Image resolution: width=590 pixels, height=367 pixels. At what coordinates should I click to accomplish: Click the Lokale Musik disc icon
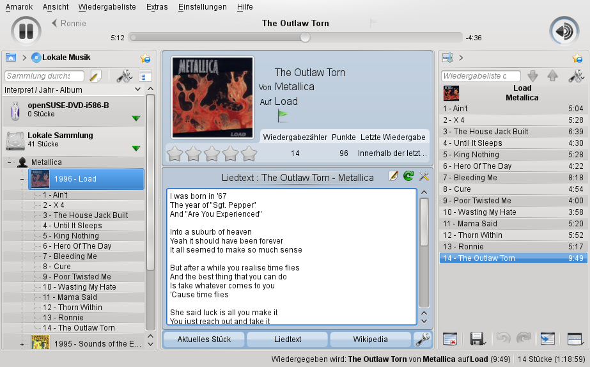pyautogui.click(x=36, y=58)
